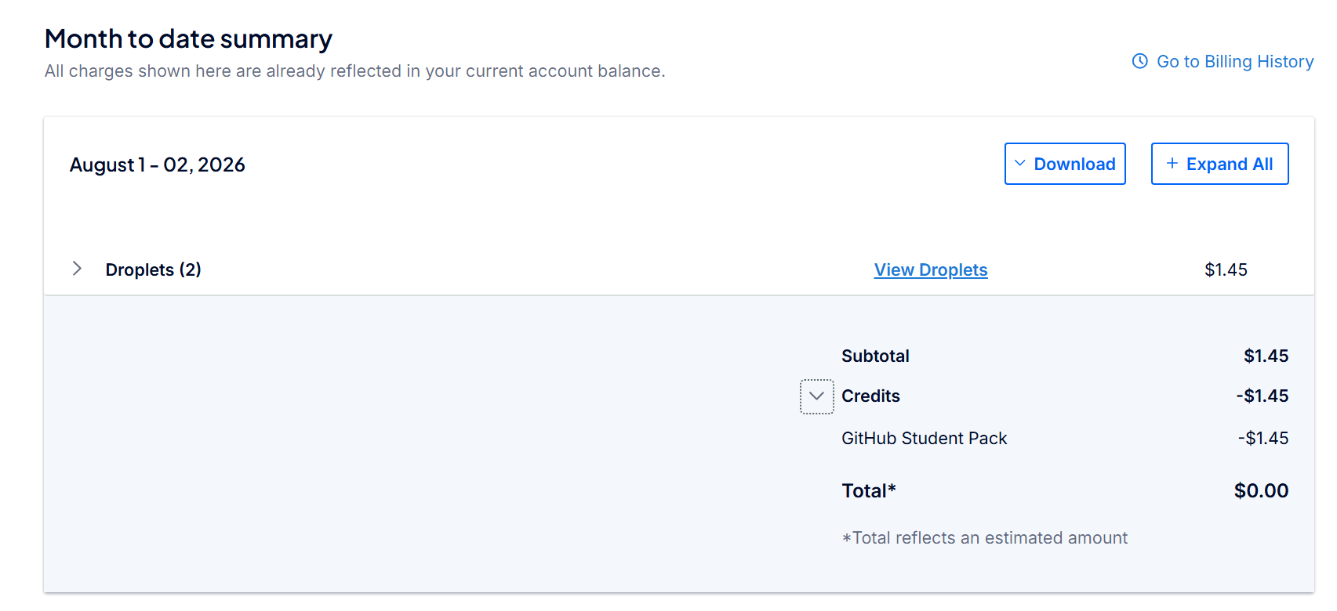Select the Droplets (2) row label
The width and height of the screenshot is (1337, 611).
point(154,269)
